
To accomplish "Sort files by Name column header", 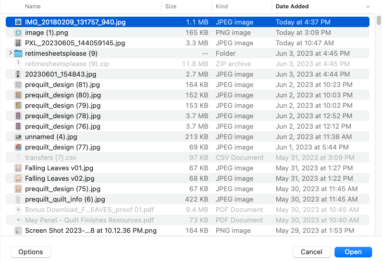I will pyautogui.click(x=33, y=6).
